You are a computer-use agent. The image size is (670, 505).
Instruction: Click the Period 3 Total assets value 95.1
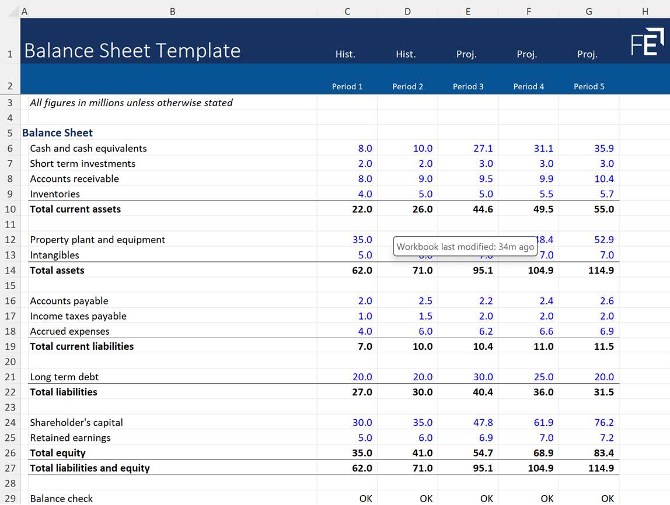click(483, 270)
